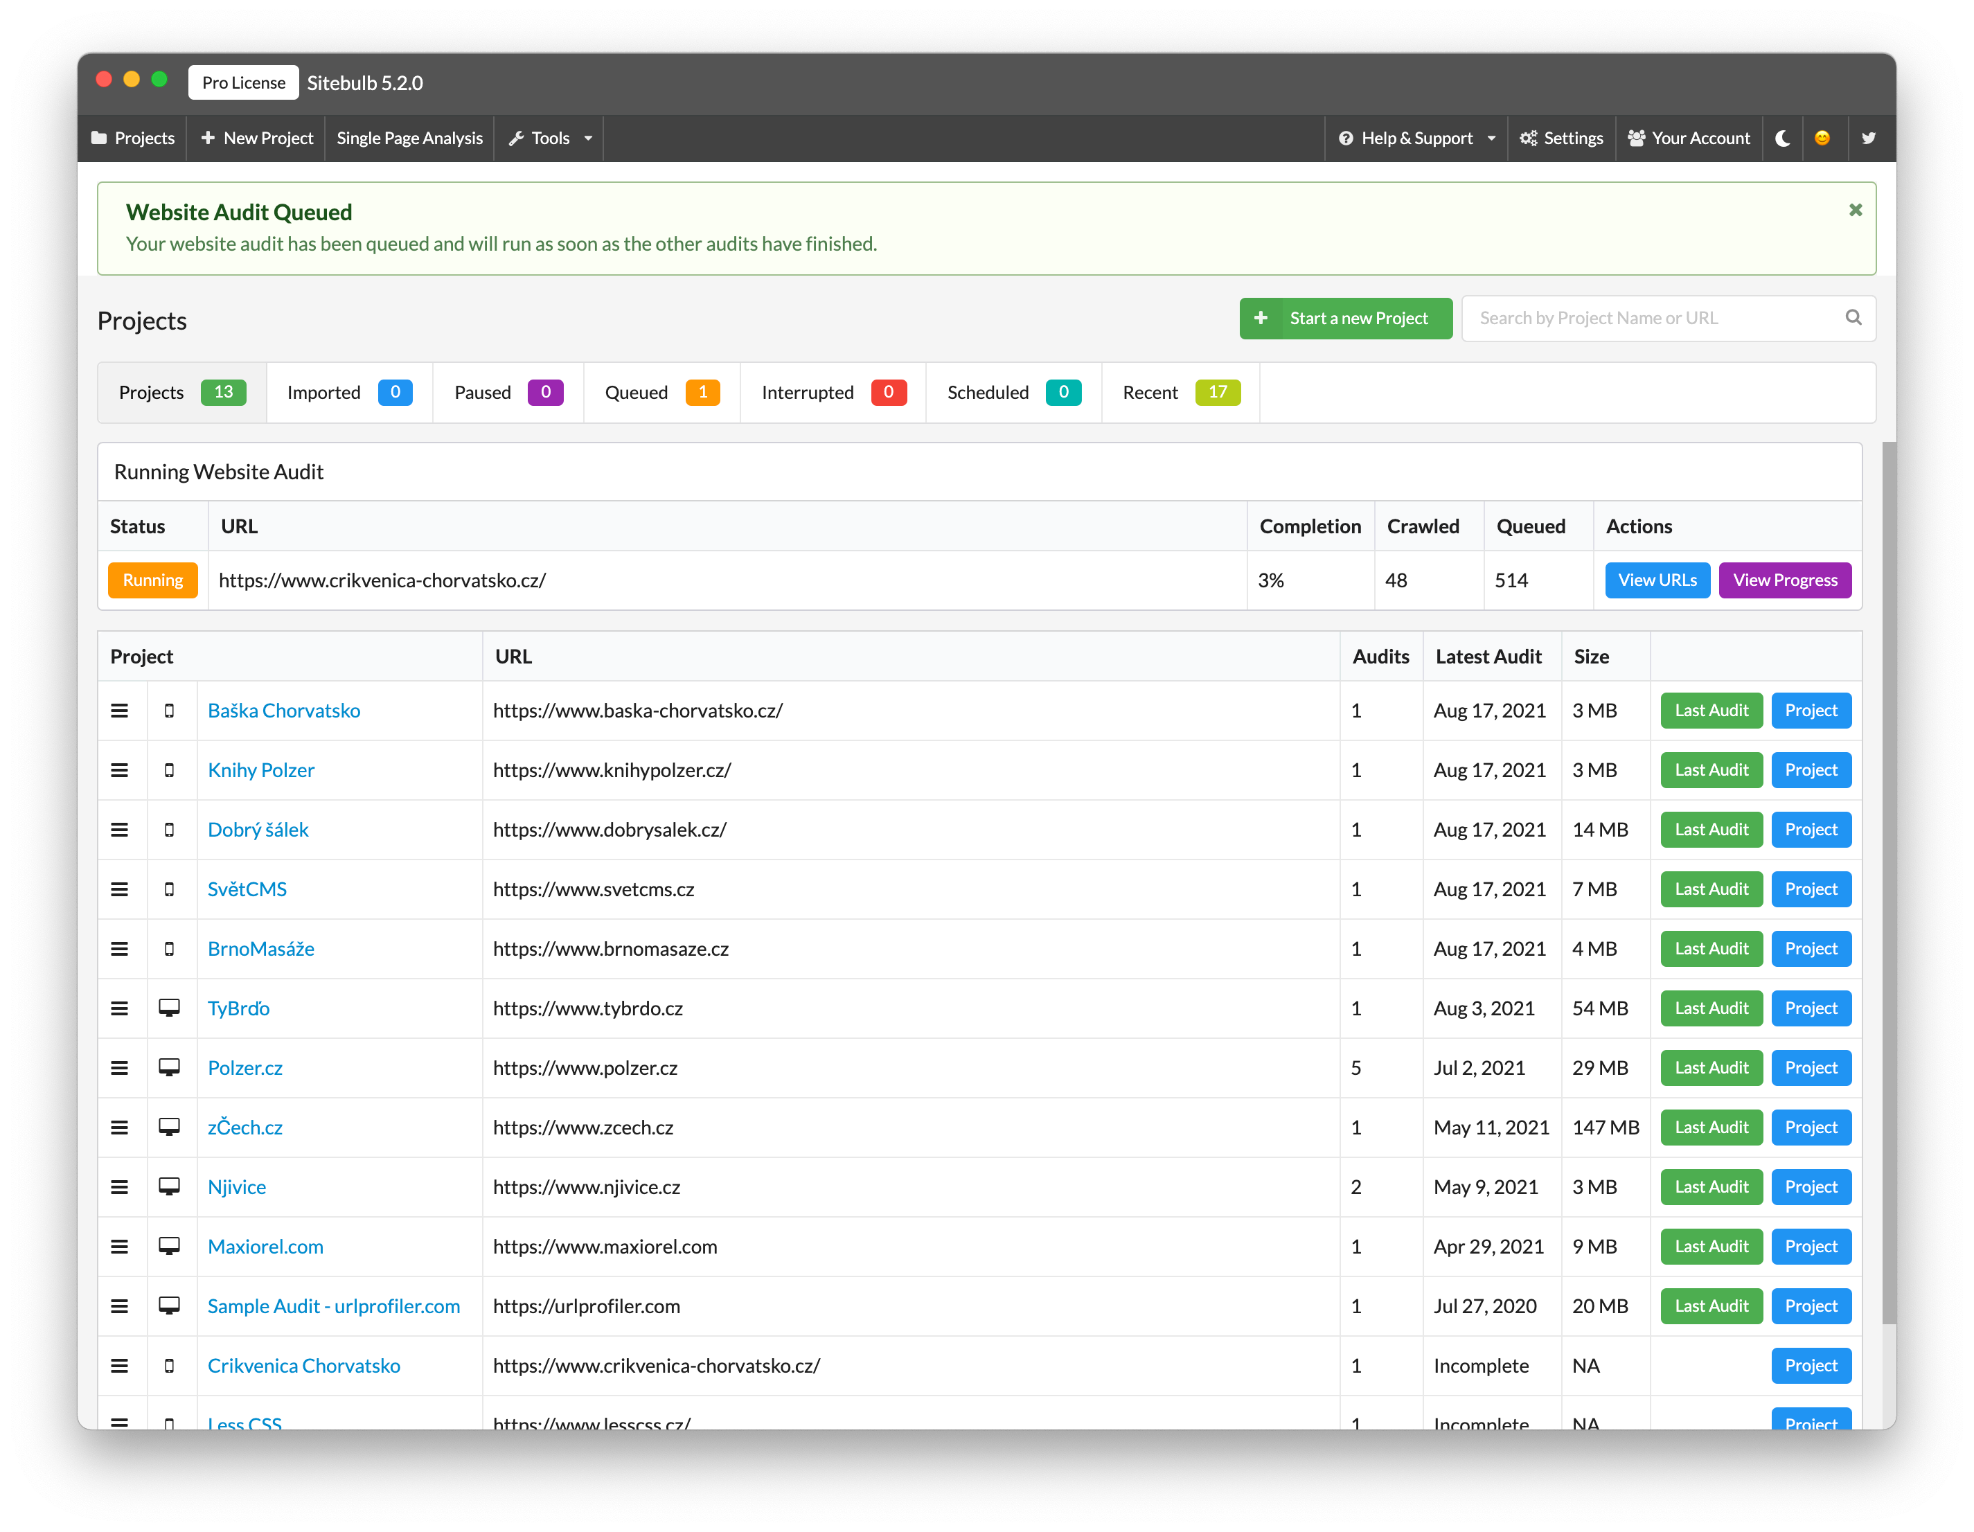Image resolution: width=1974 pixels, height=1532 pixels.
Task: Open the Crikvenica Chorvatsko project link
Action: [x=303, y=1366]
